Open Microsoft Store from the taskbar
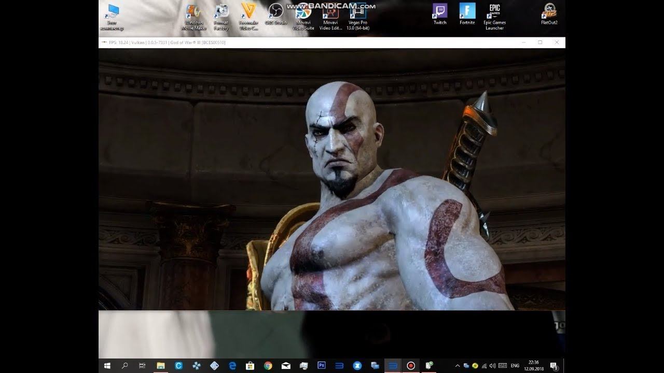Viewport: 664px width, 373px height. click(250, 365)
